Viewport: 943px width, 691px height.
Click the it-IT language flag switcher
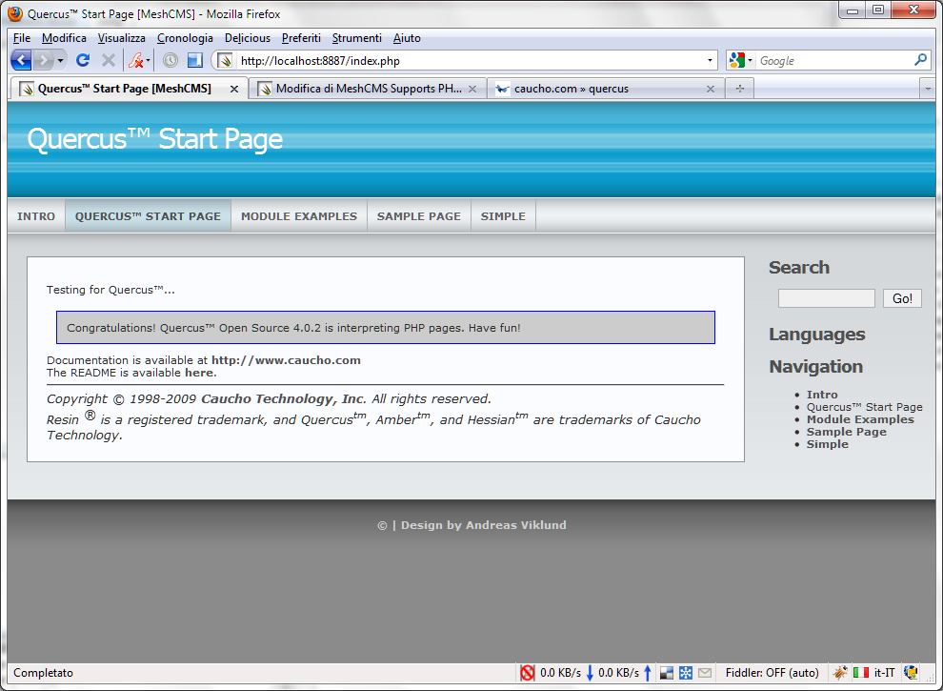874,673
